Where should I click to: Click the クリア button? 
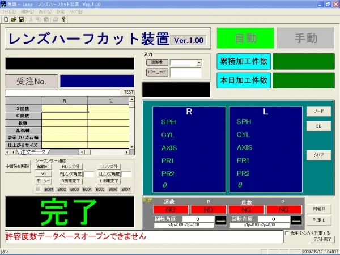pos(318,155)
